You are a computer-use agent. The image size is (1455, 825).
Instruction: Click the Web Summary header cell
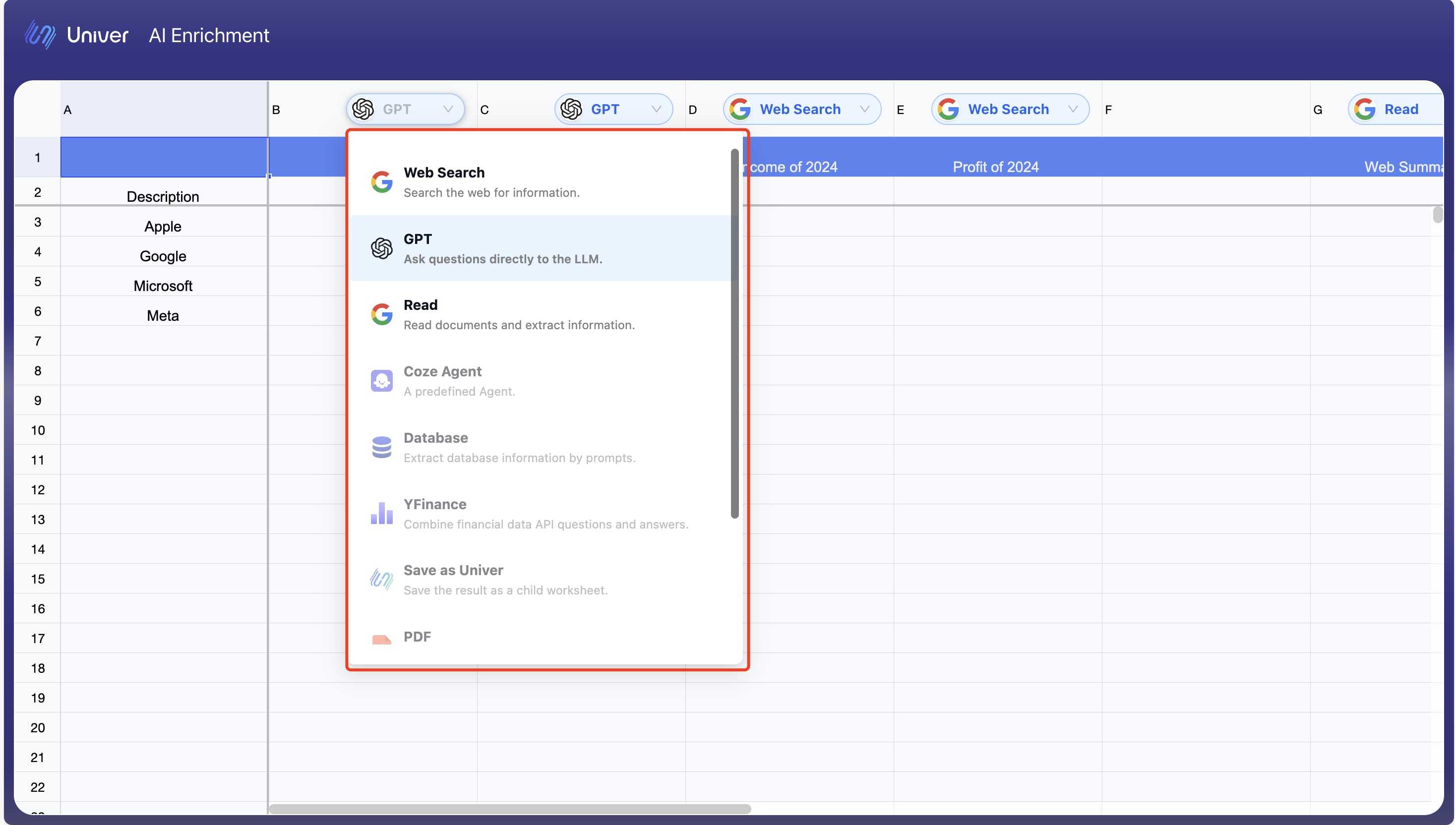(x=1377, y=157)
